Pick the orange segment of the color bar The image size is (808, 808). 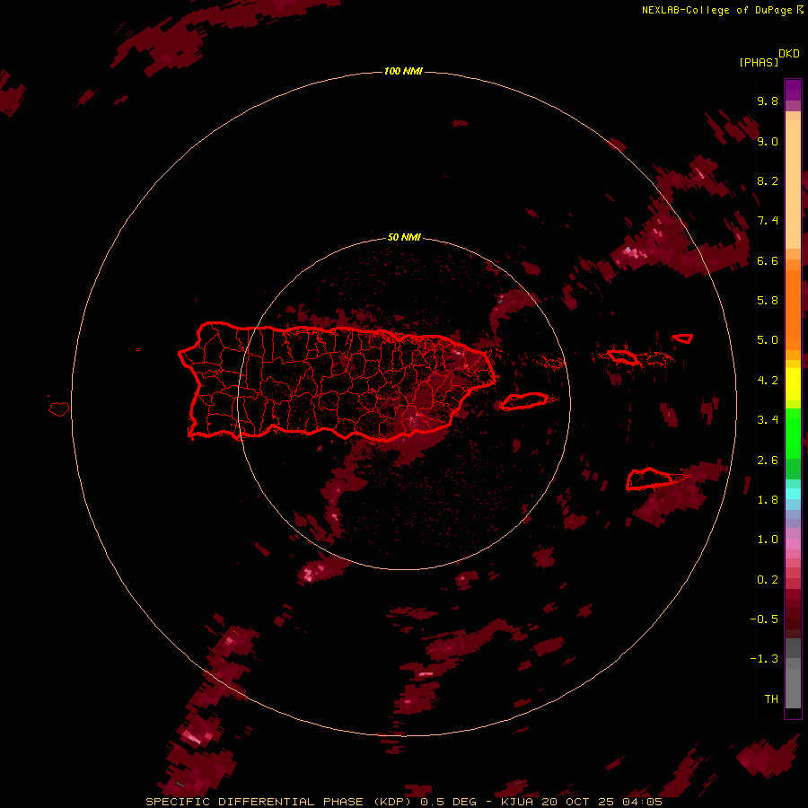point(793,309)
